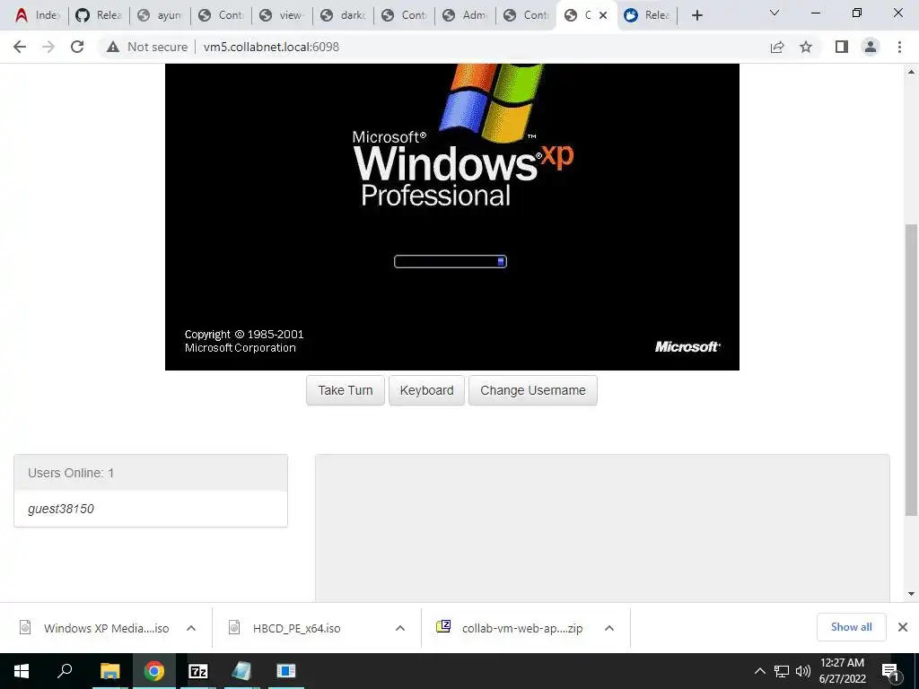Screen dimensions: 919x689
Task: Open network status tray icon
Action: 782,671
